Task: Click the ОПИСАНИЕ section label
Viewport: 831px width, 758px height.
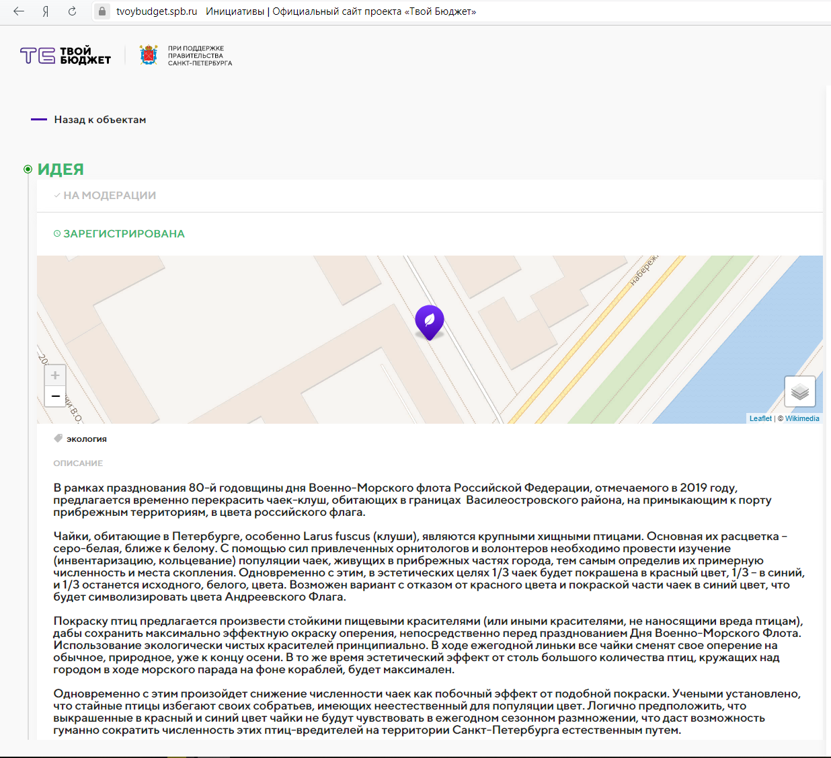Action: coord(78,463)
